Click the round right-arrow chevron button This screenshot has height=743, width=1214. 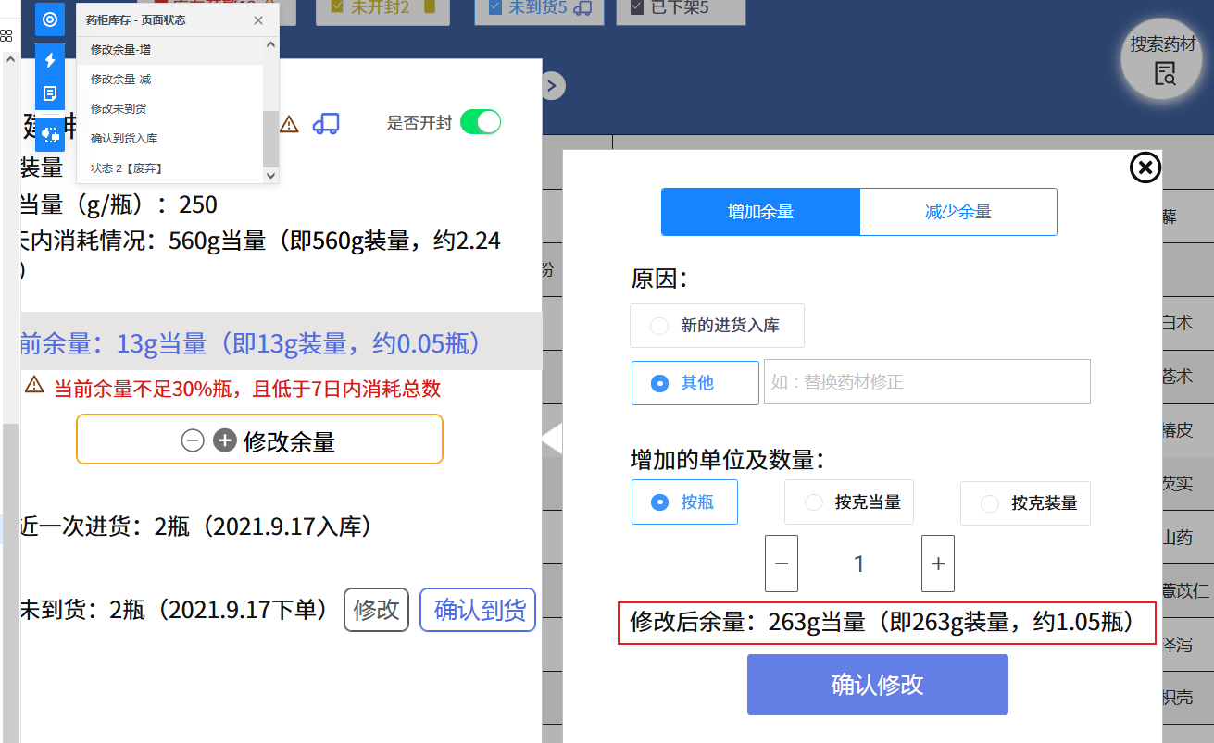(552, 86)
